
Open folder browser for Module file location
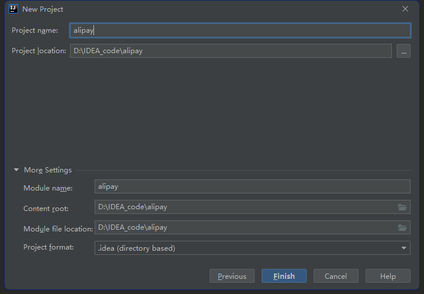tap(402, 228)
